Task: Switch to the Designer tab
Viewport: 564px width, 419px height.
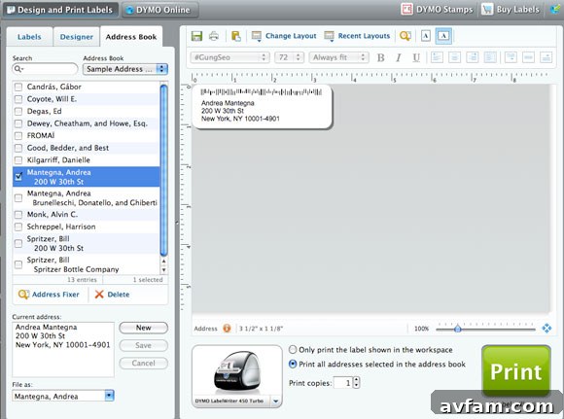Action: click(x=76, y=37)
